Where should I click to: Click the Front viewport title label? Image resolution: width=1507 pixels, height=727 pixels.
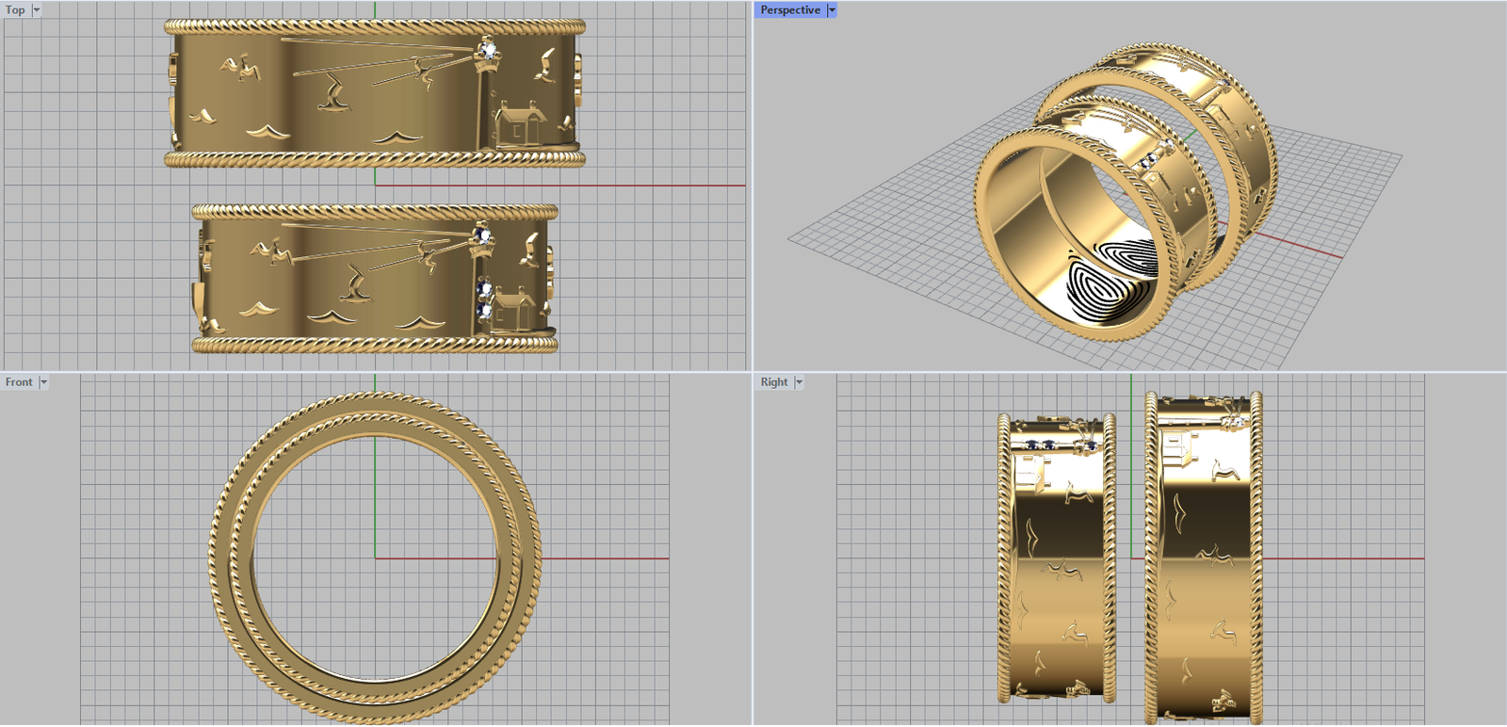click(19, 382)
